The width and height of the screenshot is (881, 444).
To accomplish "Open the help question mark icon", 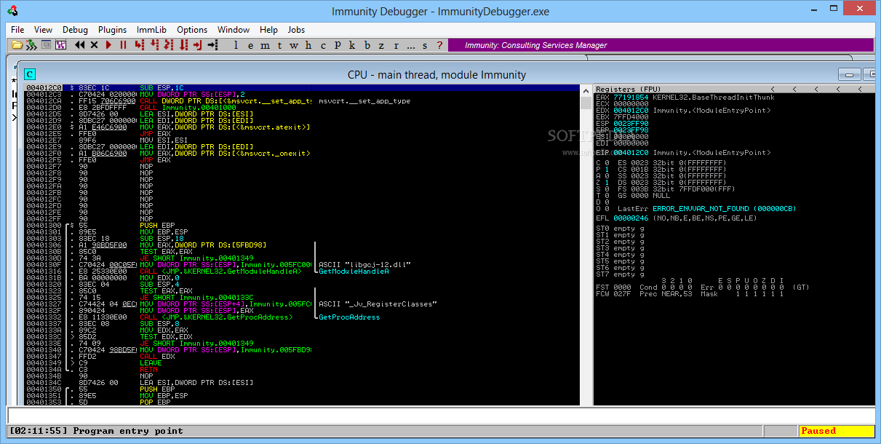I will (x=439, y=45).
